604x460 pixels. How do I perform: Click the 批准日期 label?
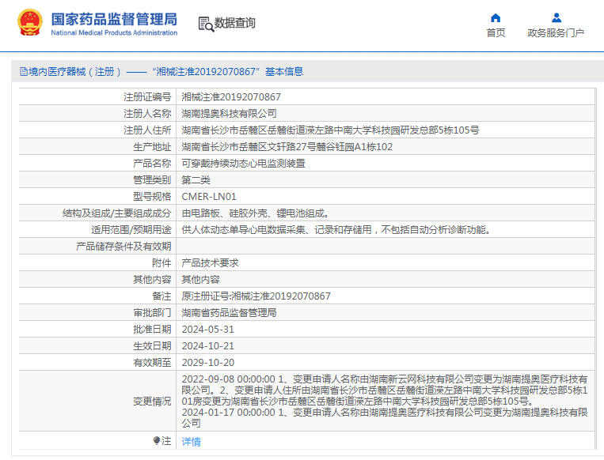152,330
